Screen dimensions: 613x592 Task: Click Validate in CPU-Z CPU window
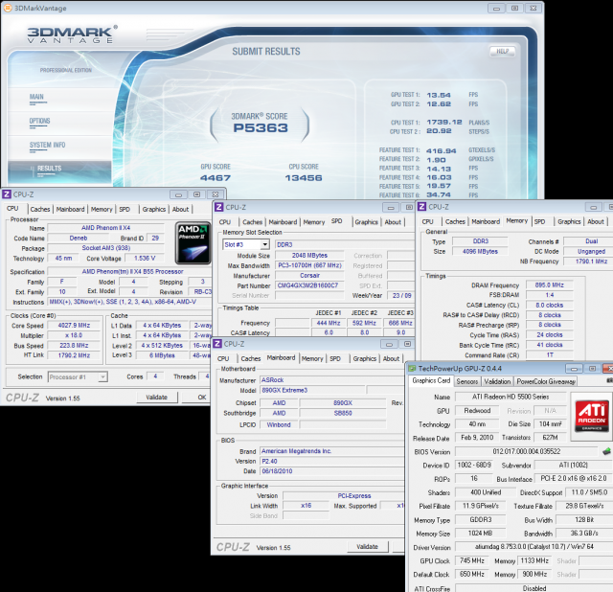point(157,398)
